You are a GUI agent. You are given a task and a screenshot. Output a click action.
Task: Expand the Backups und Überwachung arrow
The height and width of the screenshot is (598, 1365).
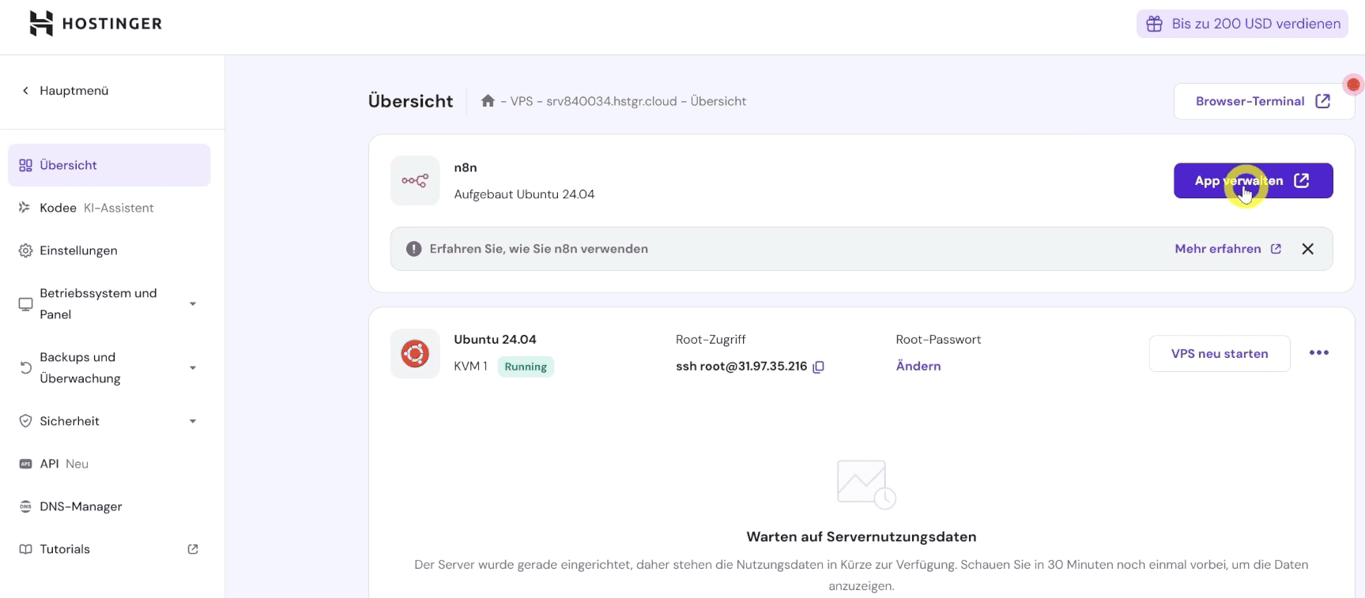pyautogui.click(x=192, y=368)
